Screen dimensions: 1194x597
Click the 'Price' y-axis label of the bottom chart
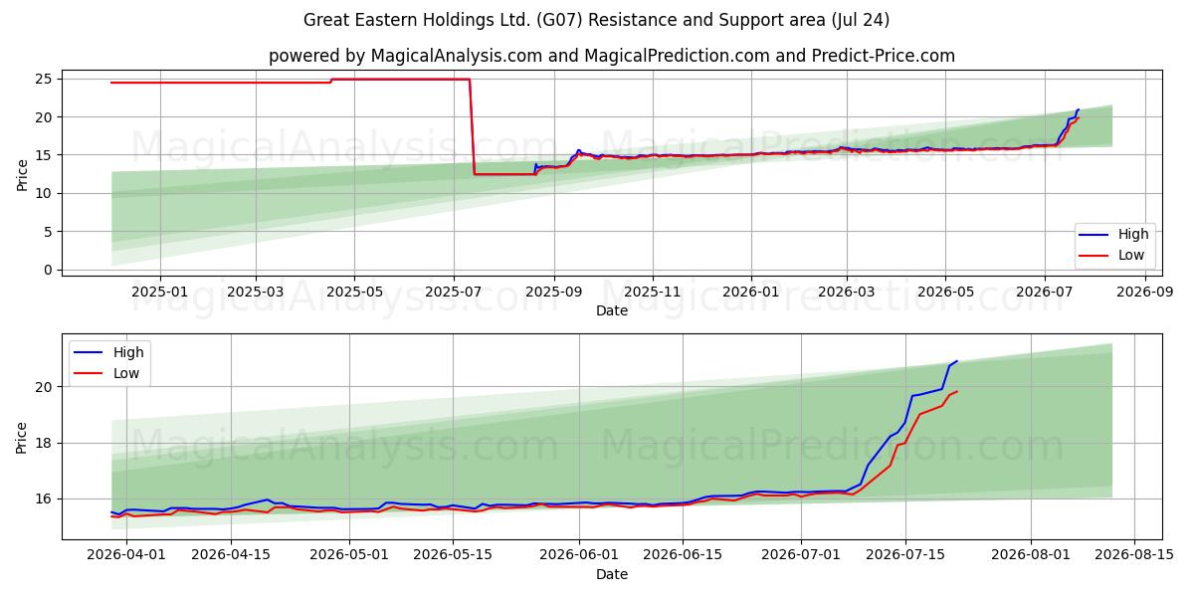tap(23, 436)
